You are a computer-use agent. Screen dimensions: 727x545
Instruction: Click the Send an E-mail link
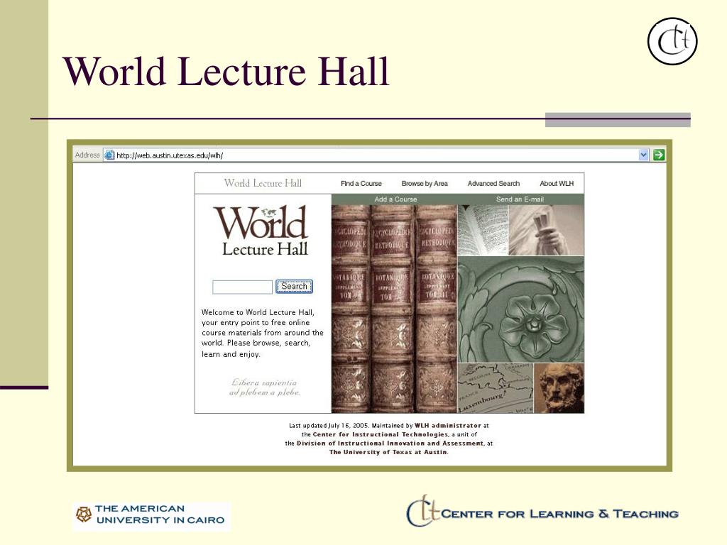tap(520, 199)
